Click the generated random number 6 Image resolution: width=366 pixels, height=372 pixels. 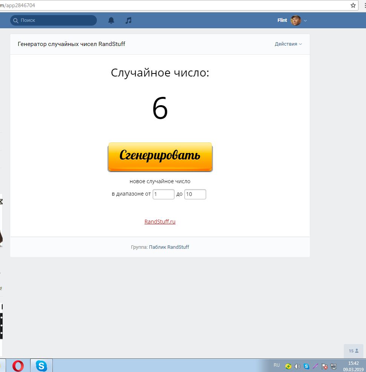(x=160, y=108)
